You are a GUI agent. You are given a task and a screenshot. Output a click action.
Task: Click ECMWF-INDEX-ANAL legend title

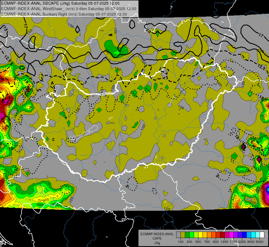pyautogui.click(x=157, y=234)
